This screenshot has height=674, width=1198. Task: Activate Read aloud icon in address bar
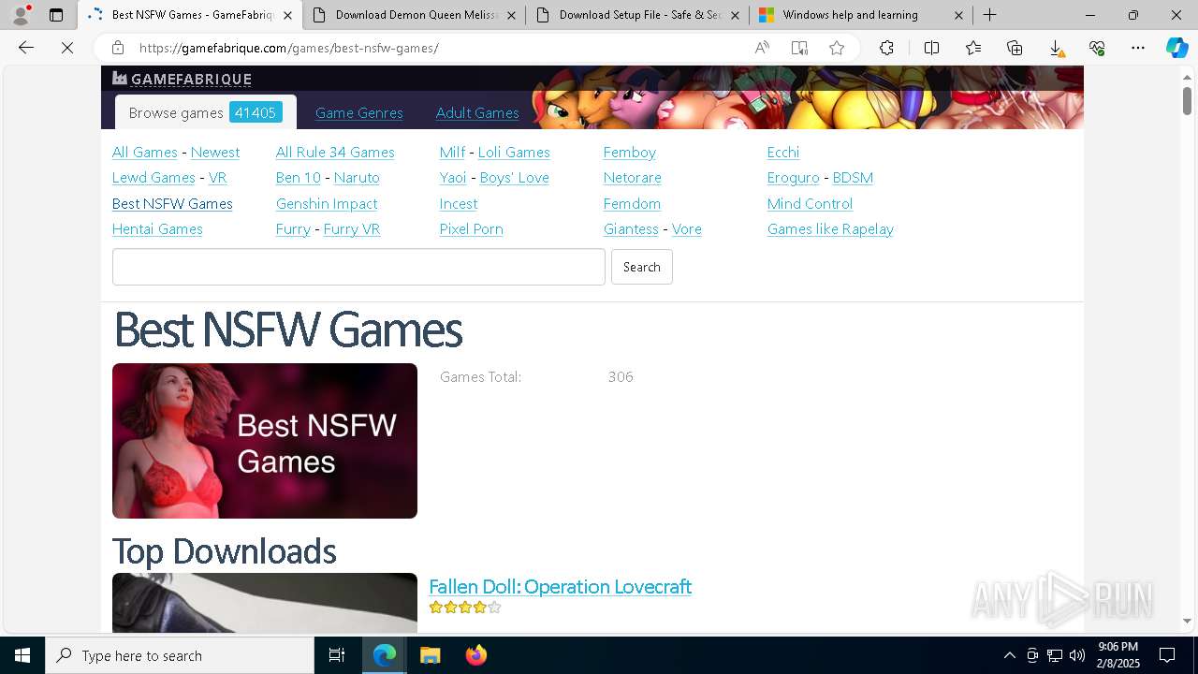click(x=762, y=48)
